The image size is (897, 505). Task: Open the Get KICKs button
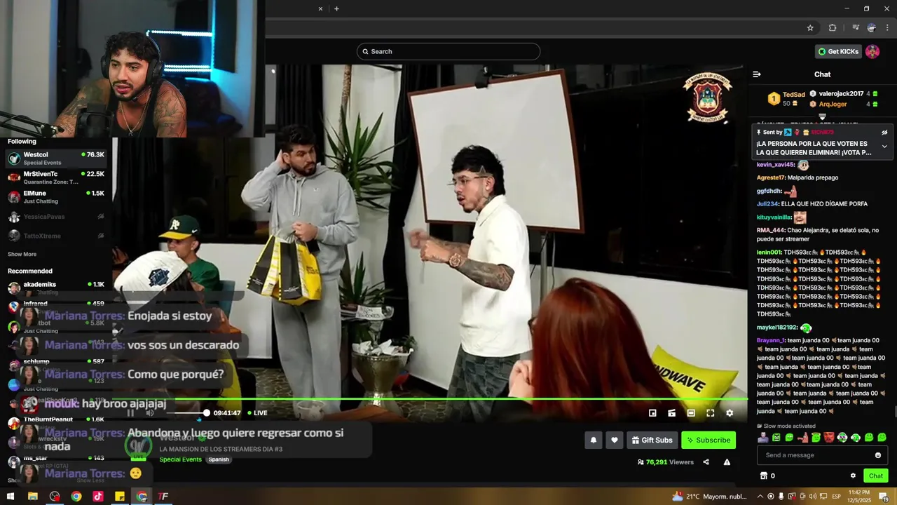tap(837, 51)
